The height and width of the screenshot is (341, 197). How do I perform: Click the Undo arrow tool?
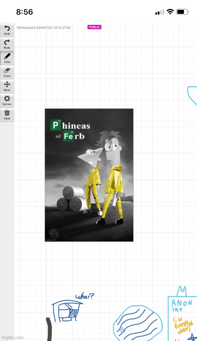[x=7, y=30]
